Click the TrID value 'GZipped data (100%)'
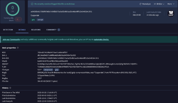This screenshot has width=178, height=103. tap(46, 76)
